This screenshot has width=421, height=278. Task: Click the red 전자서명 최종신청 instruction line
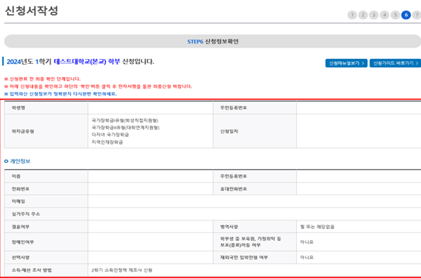pyautogui.click(x=98, y=86)
